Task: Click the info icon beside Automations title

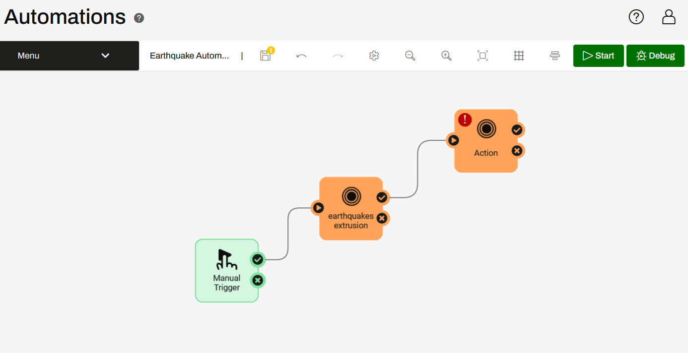Action: point(139,18)
